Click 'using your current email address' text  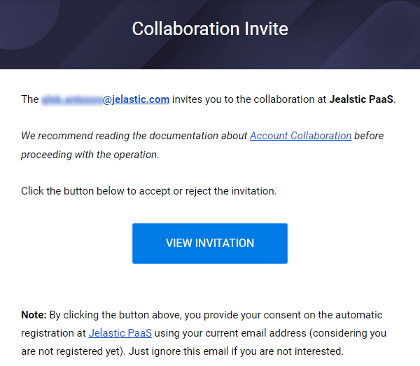[230, 333]
